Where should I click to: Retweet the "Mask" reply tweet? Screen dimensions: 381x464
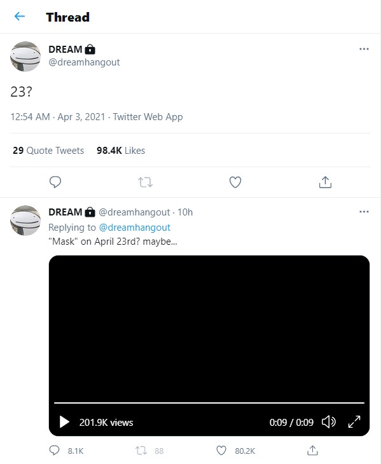(x=149, y=451)
